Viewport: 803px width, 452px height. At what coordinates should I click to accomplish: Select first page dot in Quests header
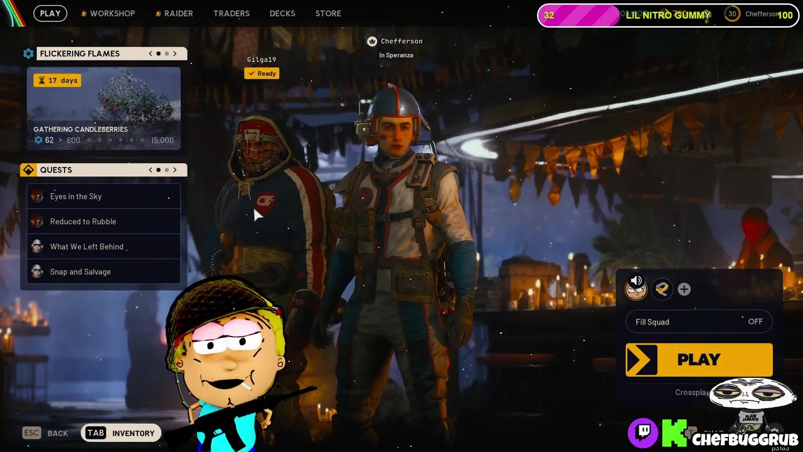[159, 170]
